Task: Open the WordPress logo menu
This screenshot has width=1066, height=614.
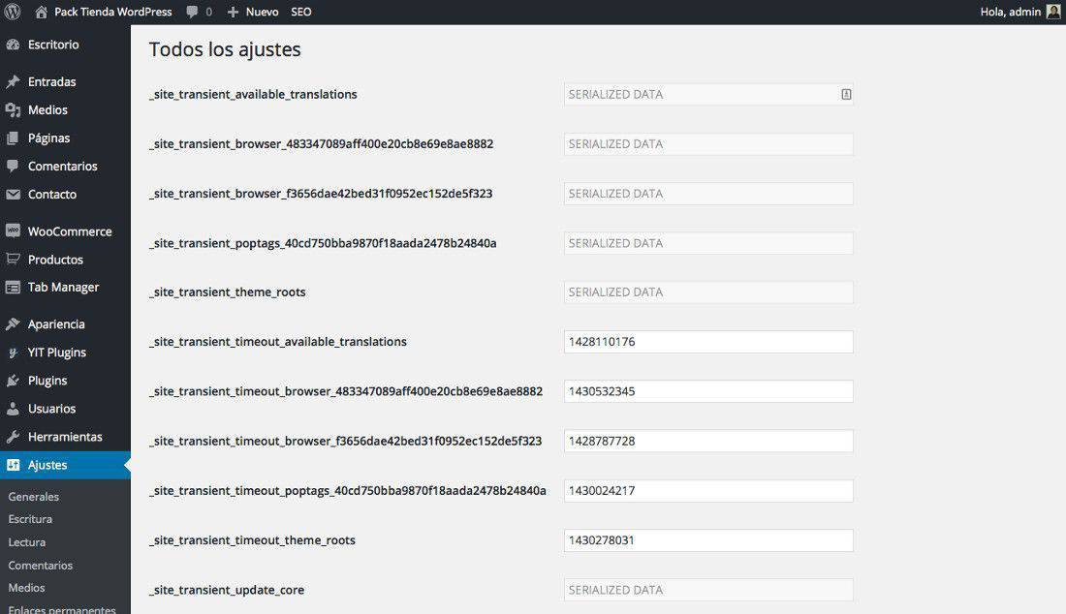Action: [13, 12]
